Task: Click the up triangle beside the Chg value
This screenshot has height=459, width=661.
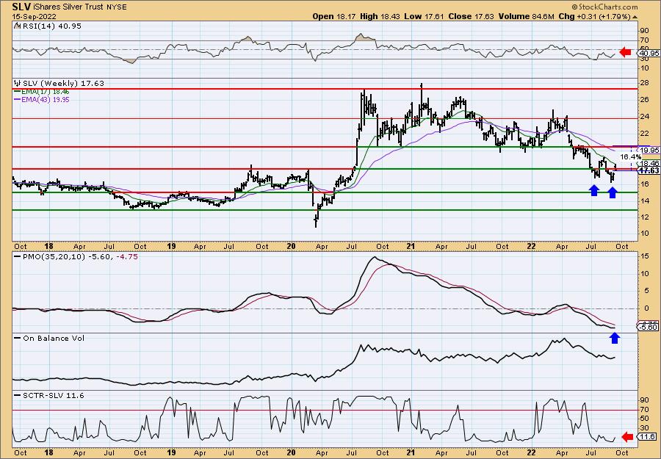Action: point(635,17)
